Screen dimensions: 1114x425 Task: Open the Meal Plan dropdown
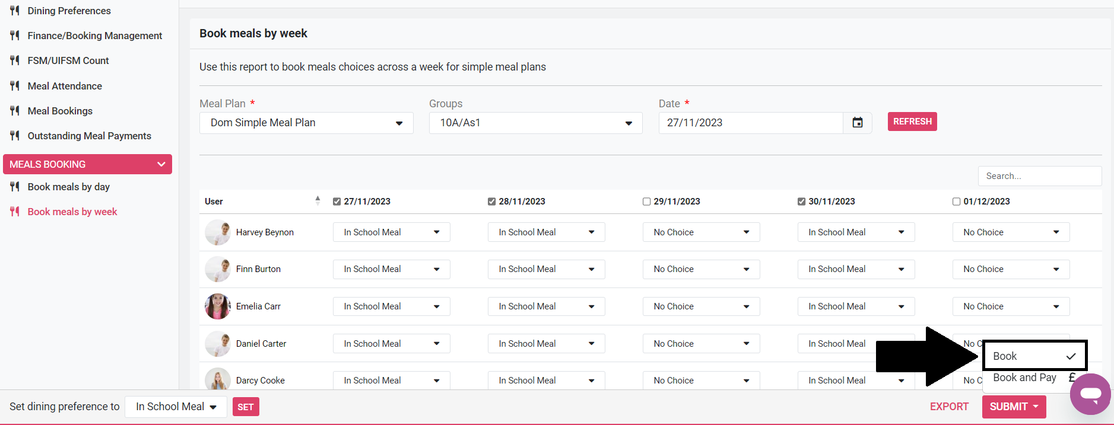click(306, 123)
